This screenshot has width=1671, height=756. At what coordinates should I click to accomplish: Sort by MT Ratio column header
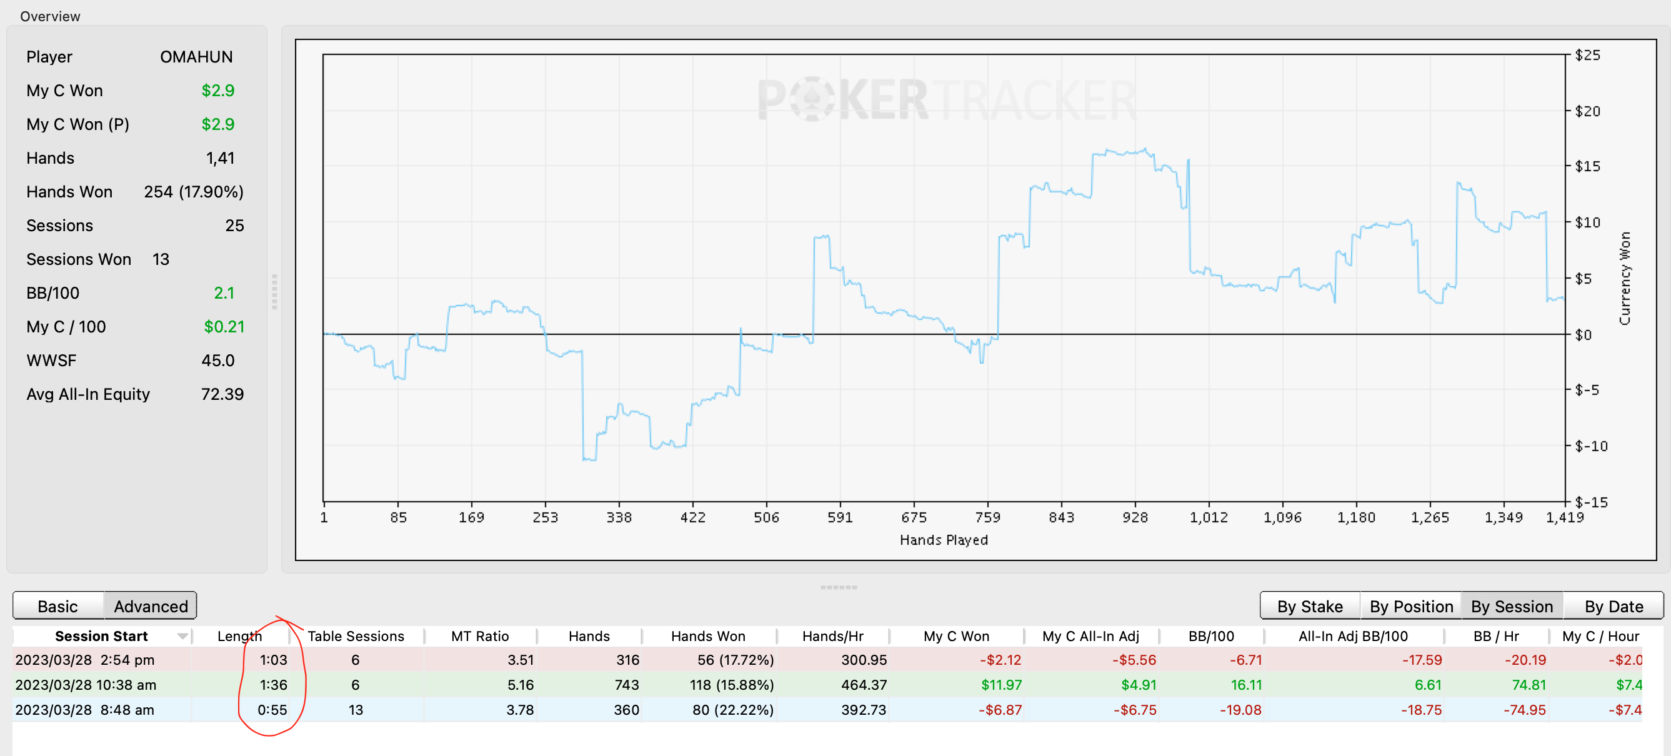479,635
